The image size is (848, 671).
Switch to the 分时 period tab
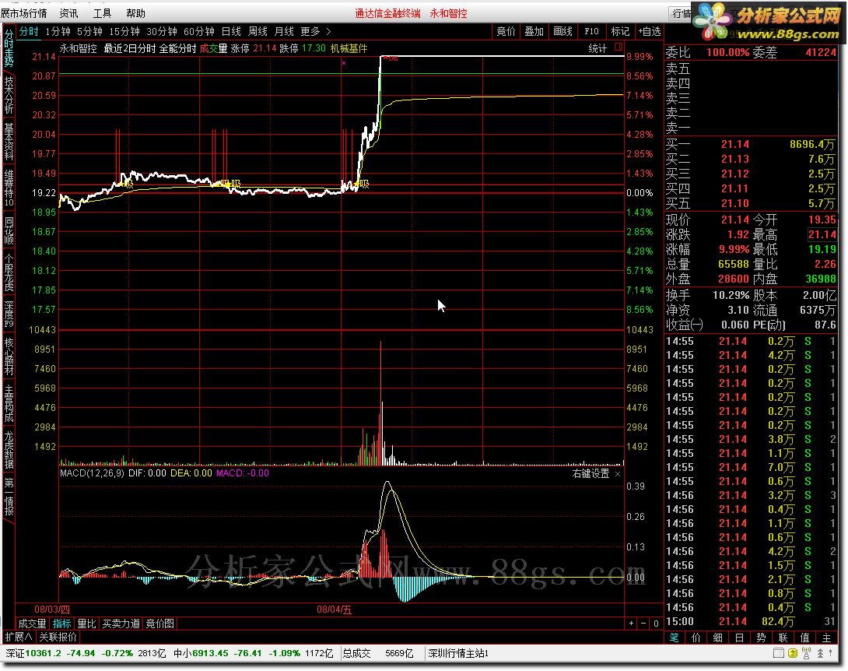pos(29,31)
